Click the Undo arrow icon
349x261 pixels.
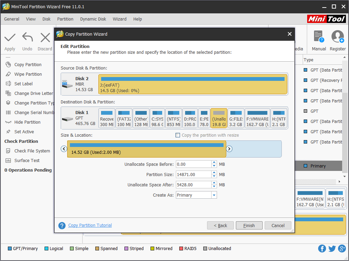[27, 37]
